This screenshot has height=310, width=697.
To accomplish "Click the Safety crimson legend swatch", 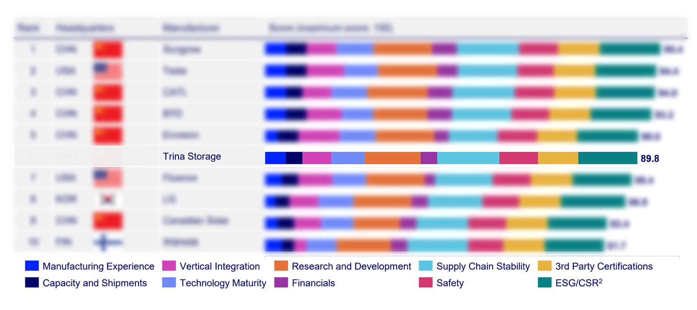I will click(426, 282).
